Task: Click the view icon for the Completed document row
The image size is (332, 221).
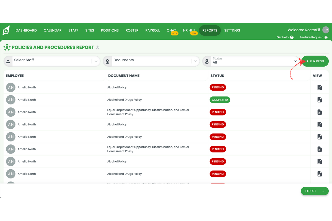Action: click(319, 100)
